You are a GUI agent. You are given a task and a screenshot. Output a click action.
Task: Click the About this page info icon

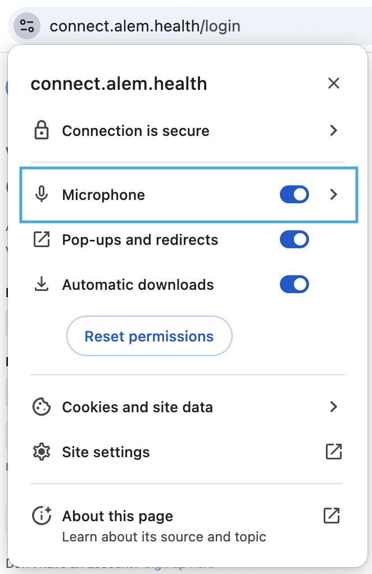[42, 516]
